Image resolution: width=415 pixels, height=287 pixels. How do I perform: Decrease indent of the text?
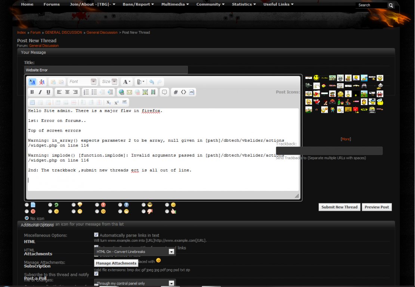pyautogui.click(x=102, y=92)
